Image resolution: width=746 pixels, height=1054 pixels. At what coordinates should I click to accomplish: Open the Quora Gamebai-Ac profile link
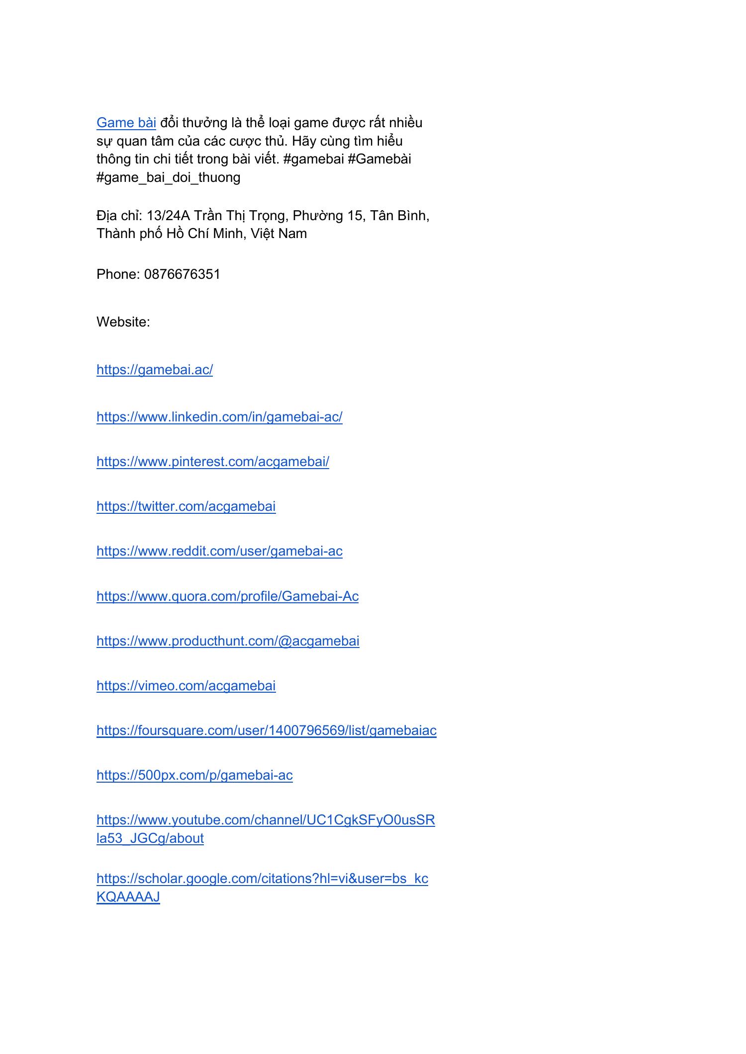pyautogui.click(x=227, y=596)
